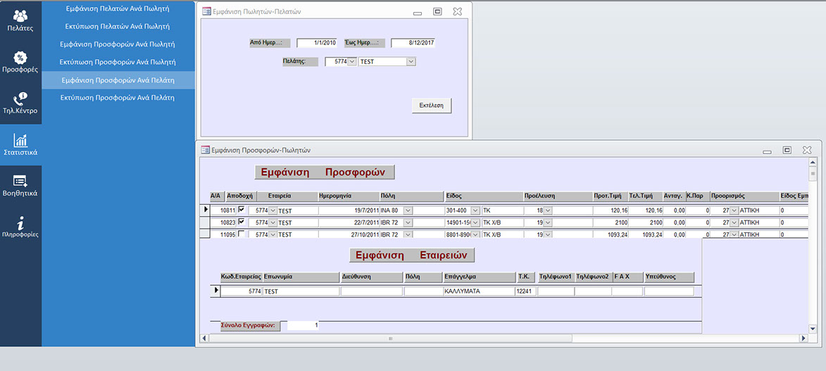
Task: Uncheck Αποδοχή checkbox for record 10823
Action: [242, 222]
